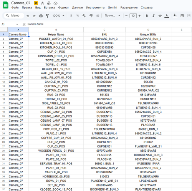This screenshot has width=192, height=191.
Task: Select cell LPGEN63VAR
Action: click(148, 181)
